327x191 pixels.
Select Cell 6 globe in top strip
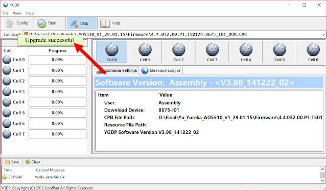(313, 52)
